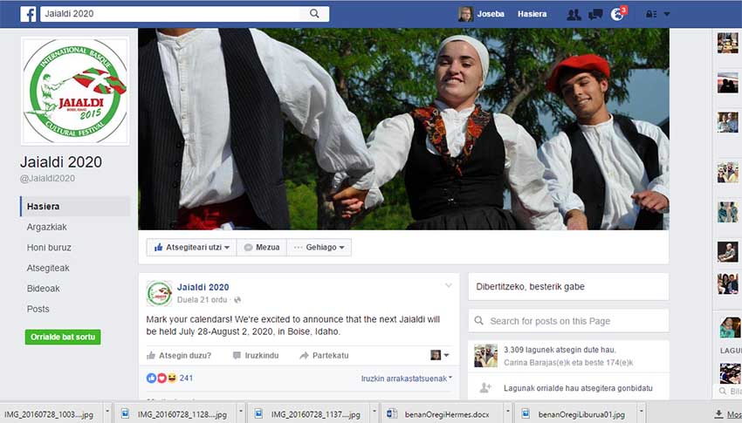This screenshot has width=742, height=423.
Task: Focus the search field containing Jaialdi 2020
Action: point(170,14)
